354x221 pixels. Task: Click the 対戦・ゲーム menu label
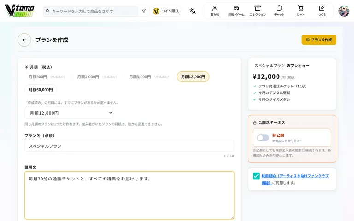tap(236, 15)
